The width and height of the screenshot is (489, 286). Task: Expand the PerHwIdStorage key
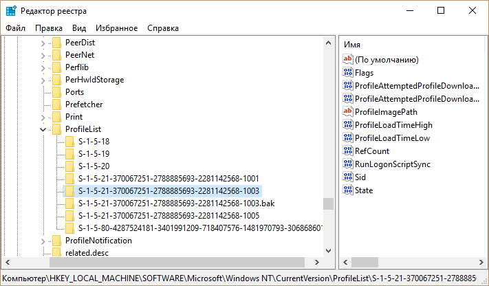[x=43, y=80]
